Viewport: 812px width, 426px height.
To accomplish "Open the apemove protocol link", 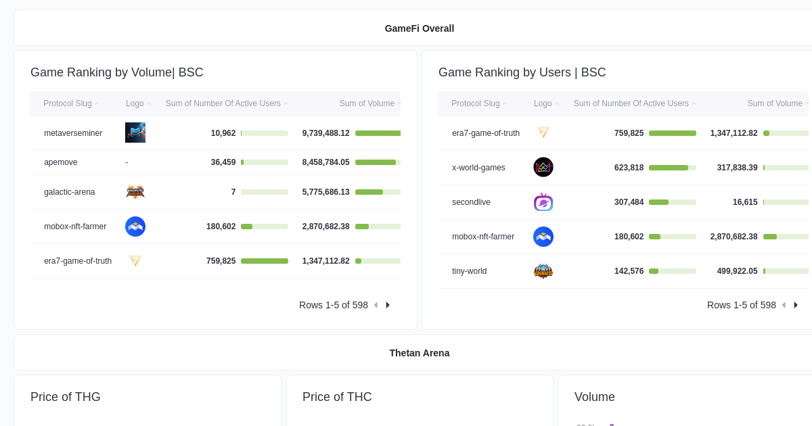I will click(61, 162).
